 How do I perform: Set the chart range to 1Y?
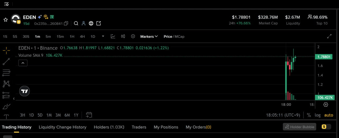[x=76, y=115]
